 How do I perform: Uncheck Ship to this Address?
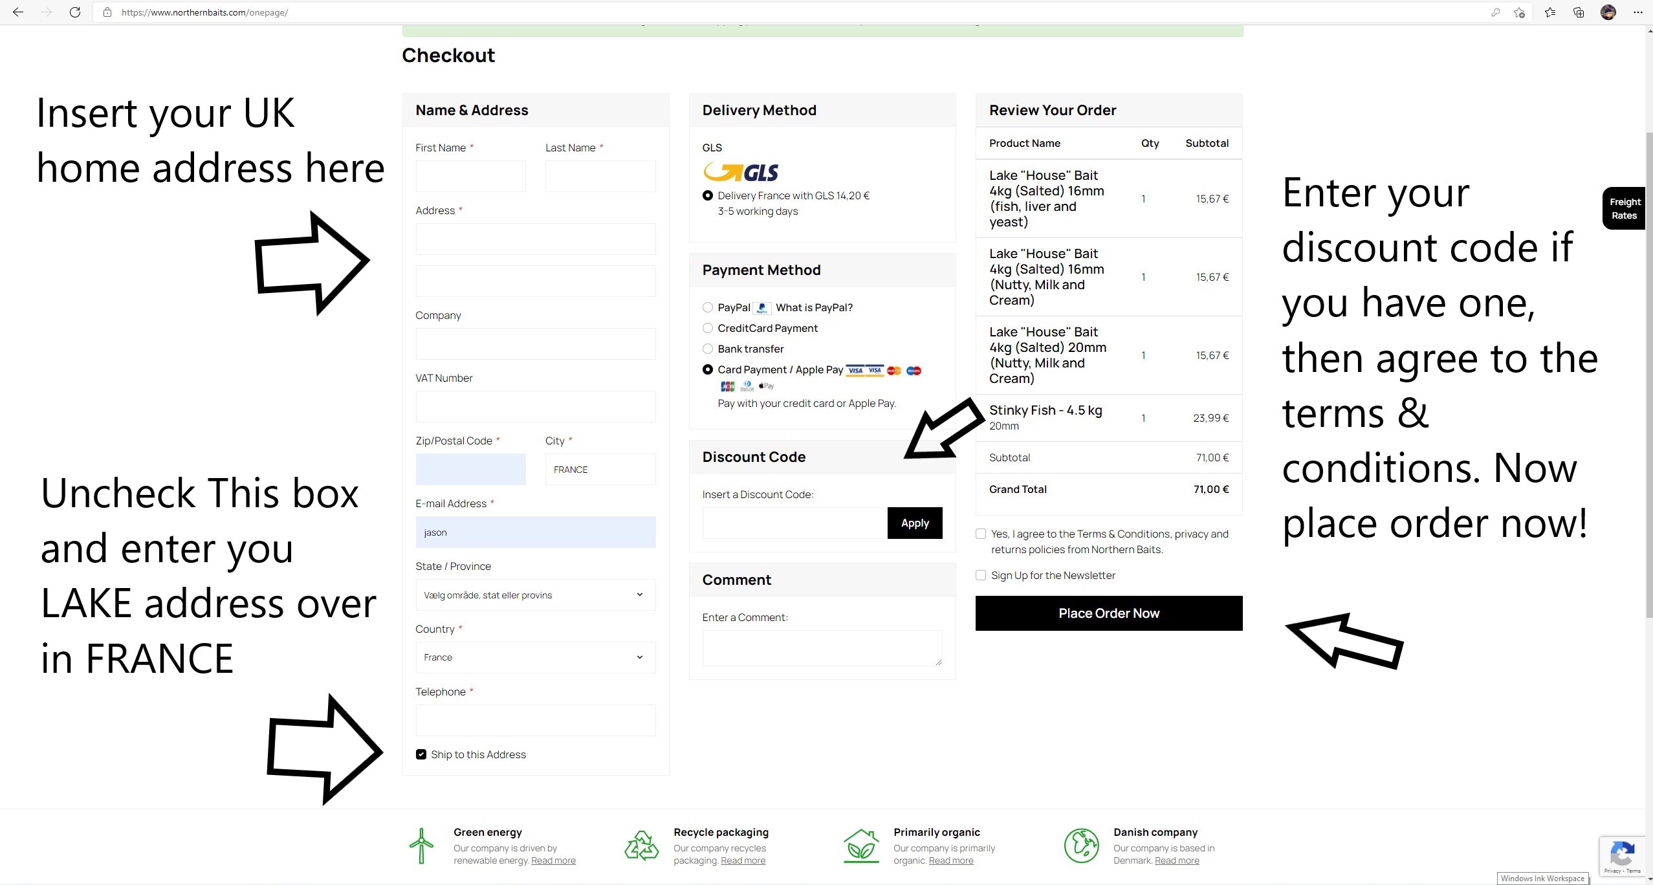(421, 754)
